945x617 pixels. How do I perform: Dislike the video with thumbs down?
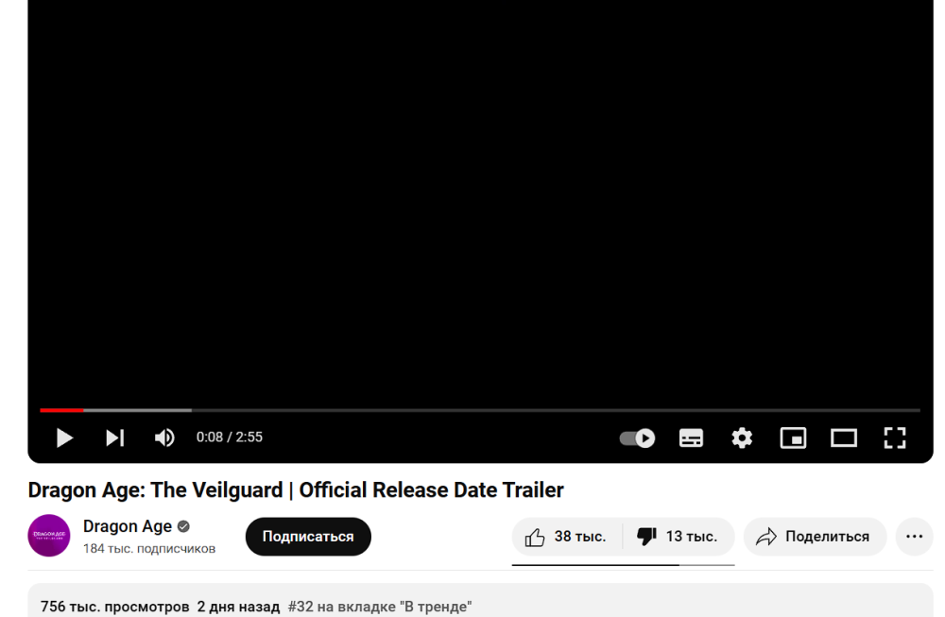tap(679, 537)
